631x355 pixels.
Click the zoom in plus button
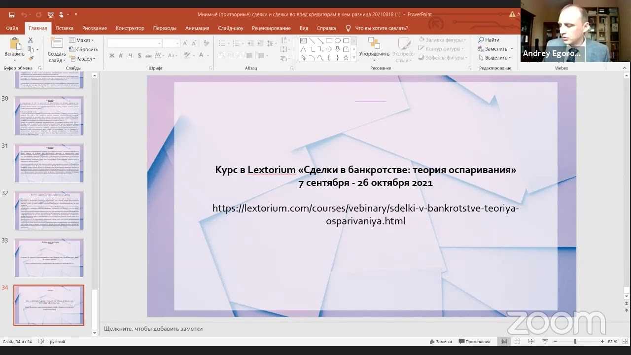[x=602, y=342]
